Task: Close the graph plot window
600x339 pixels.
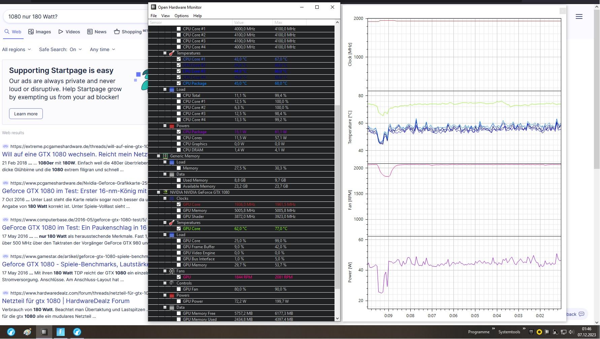Action: 562,11
